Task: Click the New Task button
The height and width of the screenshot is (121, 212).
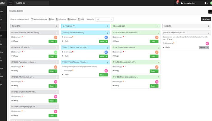Action: click(x=206, y=19)
